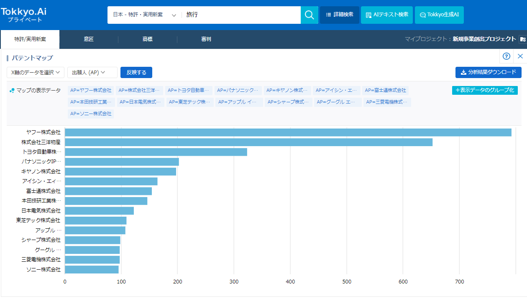Screen dimensions: 527x301
Task: Open the 審判 tab
Action: tap(206, 39)
